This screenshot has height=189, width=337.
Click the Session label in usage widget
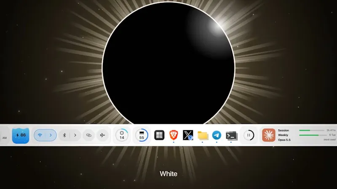point(283,130)
